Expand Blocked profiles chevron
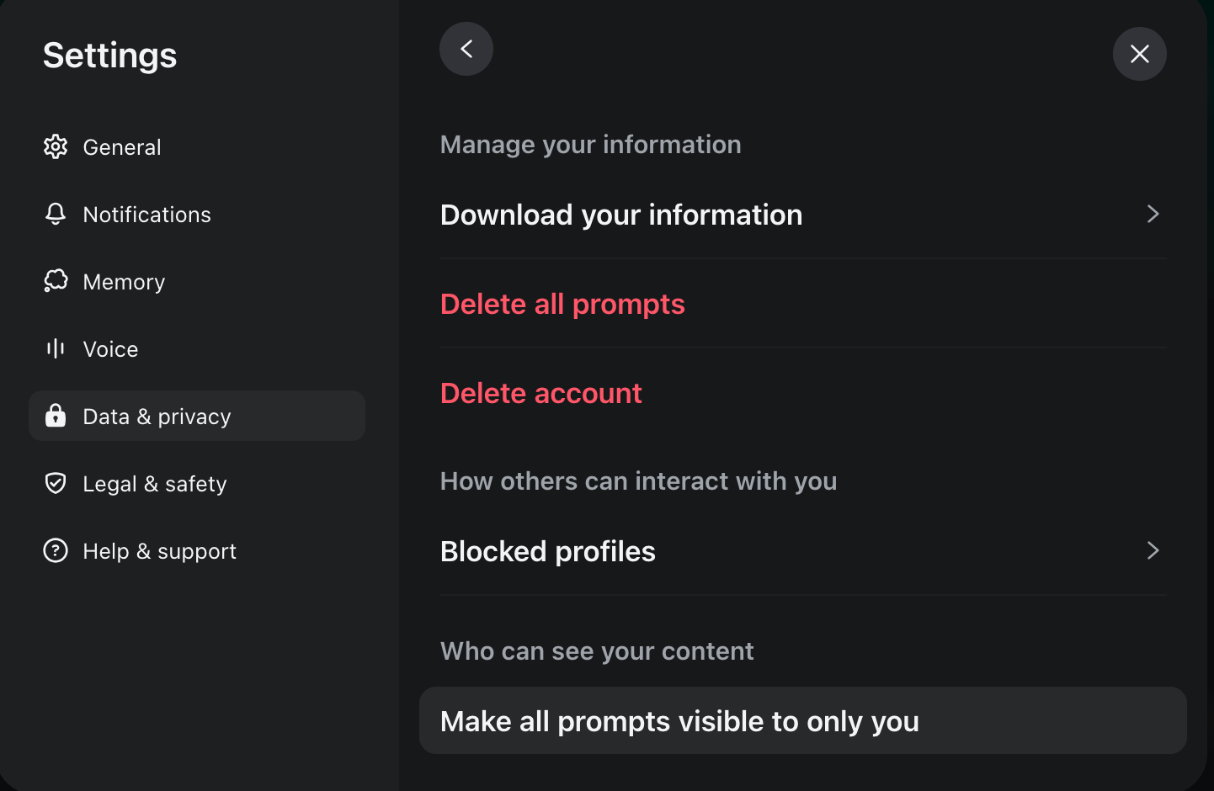 (1153, 550)
